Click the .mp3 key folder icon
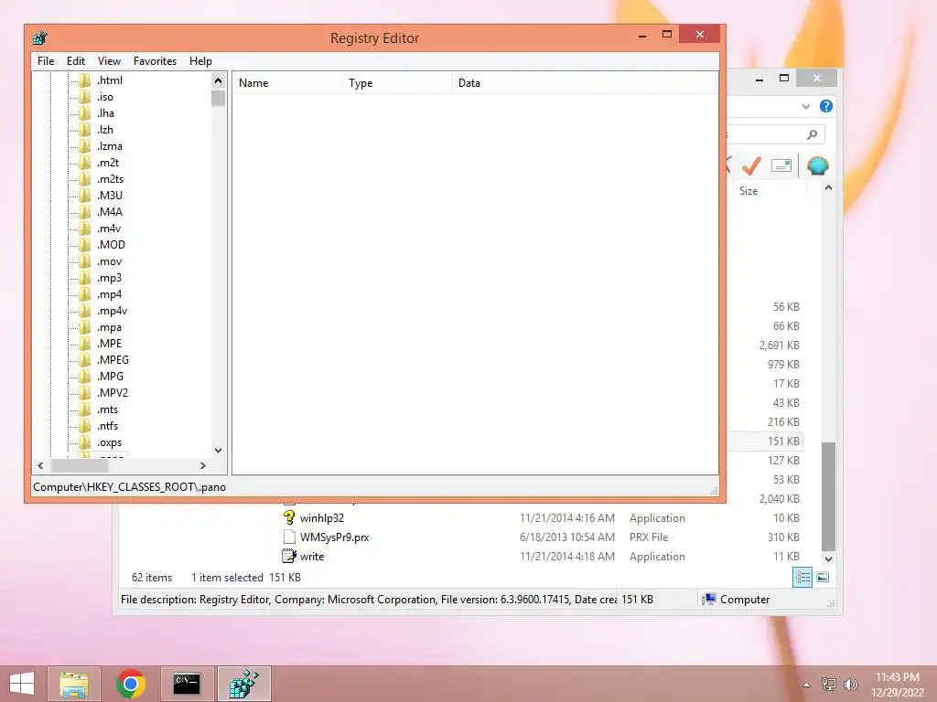This screenshot has height=702, width=937. [x=85, y=278]
